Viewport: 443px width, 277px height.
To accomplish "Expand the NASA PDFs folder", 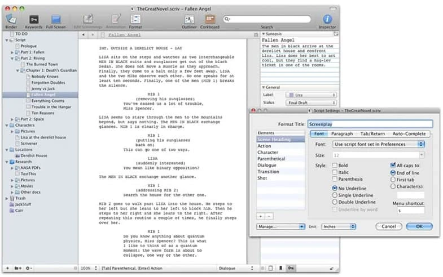I will pos(12,168).
